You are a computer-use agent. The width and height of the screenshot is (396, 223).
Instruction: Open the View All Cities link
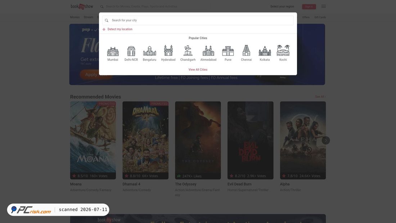pos(198,70)
